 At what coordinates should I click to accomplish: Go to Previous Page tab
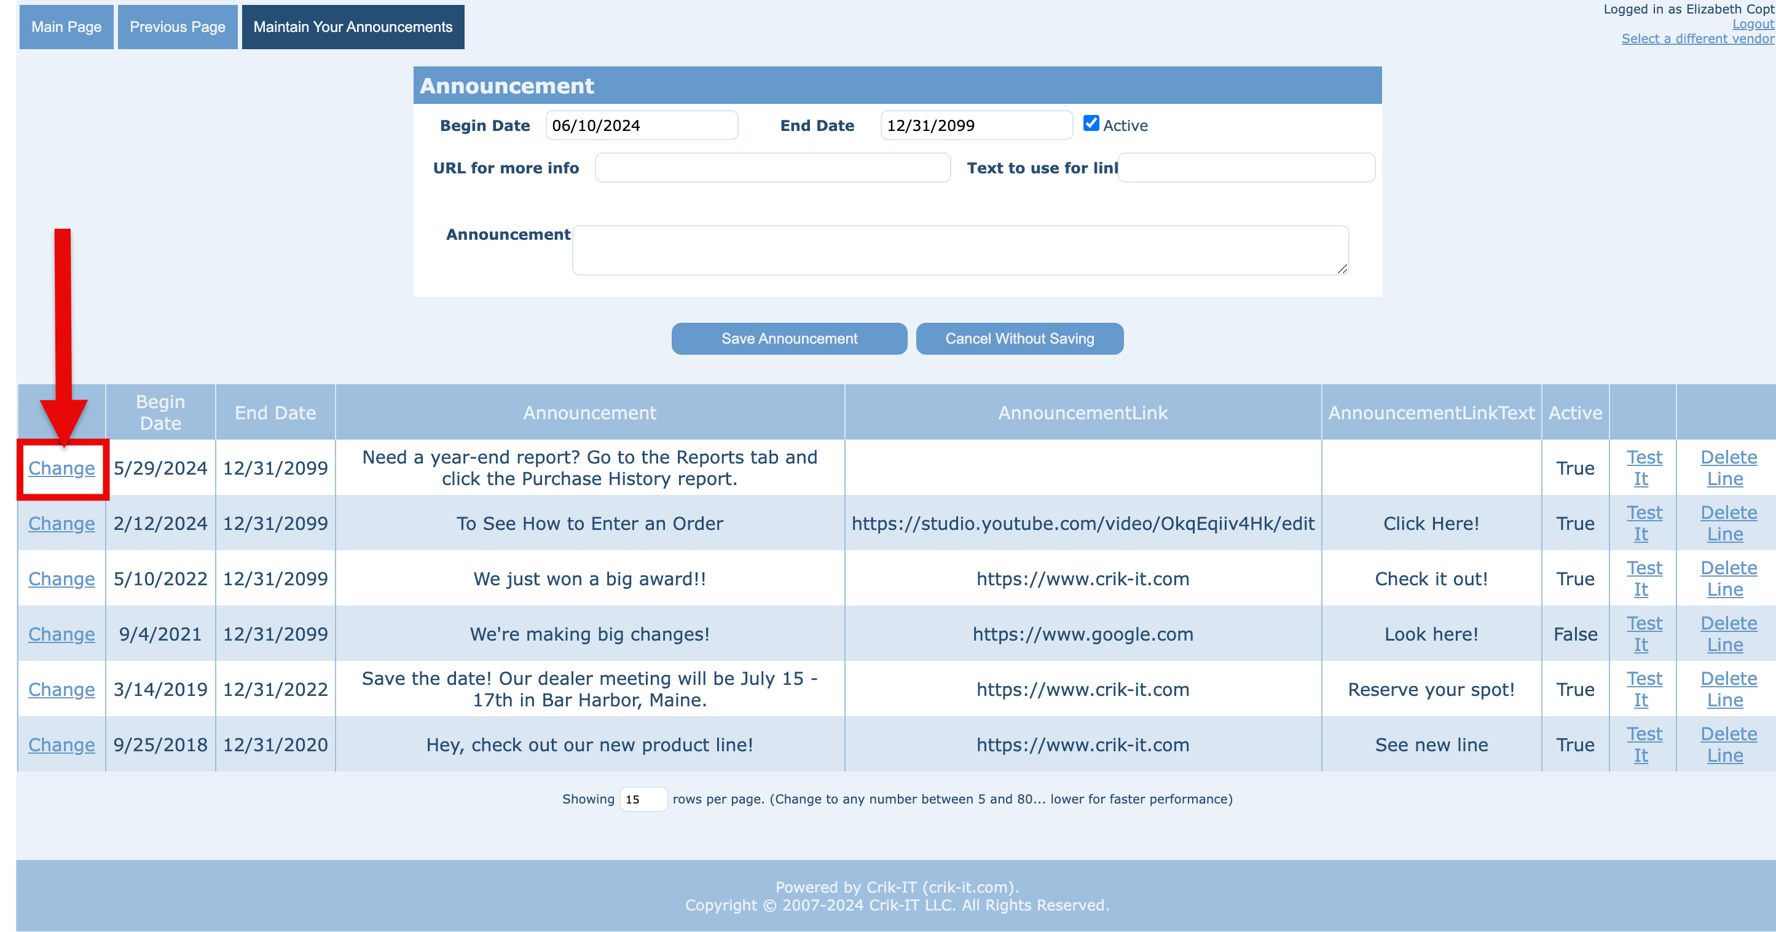177,27
